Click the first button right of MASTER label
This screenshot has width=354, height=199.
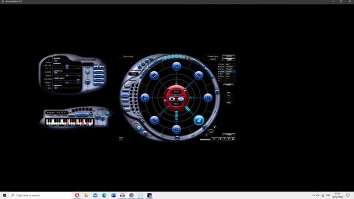214,139
